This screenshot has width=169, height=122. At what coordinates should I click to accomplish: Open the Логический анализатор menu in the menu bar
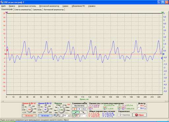pyautogui.click(x=49, y=6)
